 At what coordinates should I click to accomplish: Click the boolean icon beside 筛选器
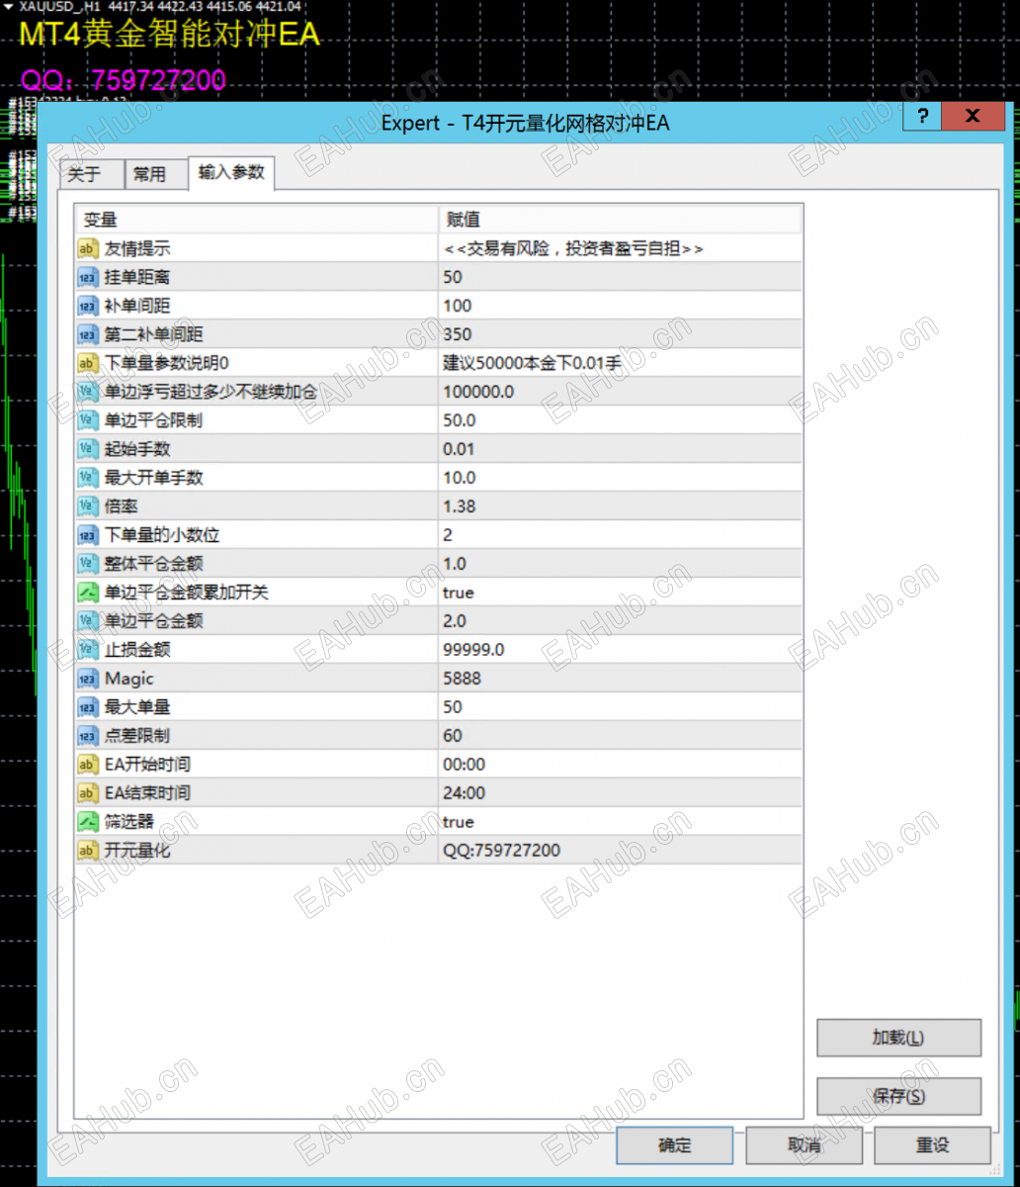tap(88, 822)
